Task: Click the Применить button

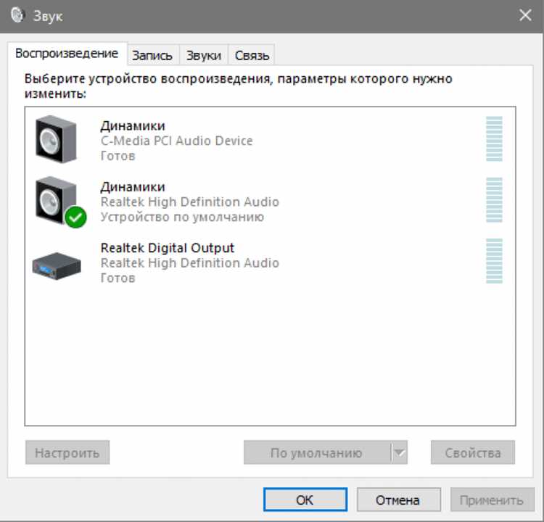Action: point(493,500)
